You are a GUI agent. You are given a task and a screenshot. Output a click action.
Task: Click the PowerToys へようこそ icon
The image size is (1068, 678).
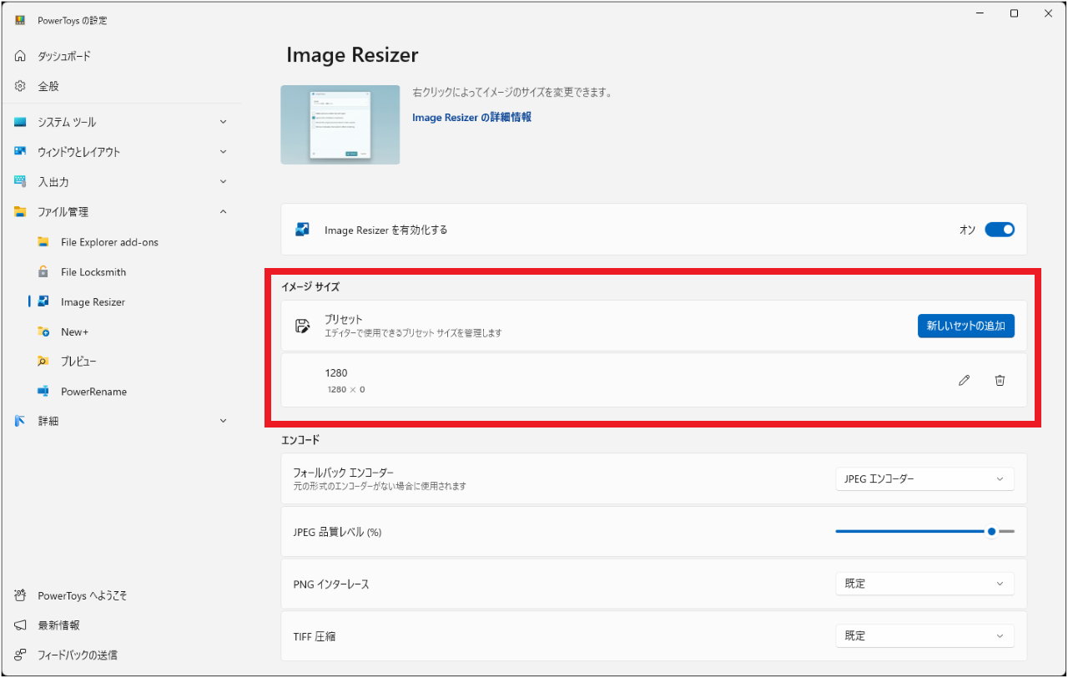point(20,595)
